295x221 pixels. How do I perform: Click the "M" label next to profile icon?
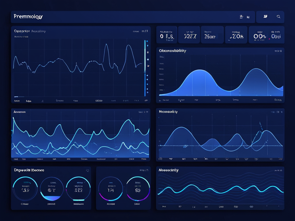tap(248, 17)
